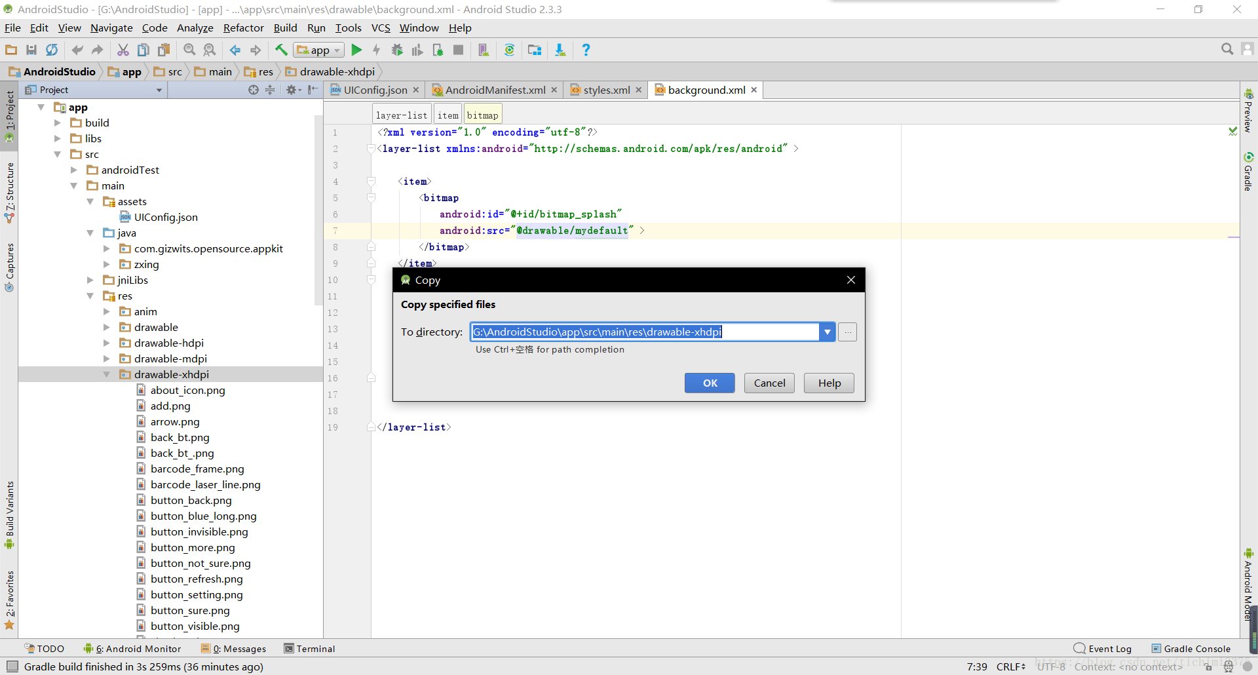Click the Stop square icon
This screenshot has height=675, width=1258.
[459, 50]
